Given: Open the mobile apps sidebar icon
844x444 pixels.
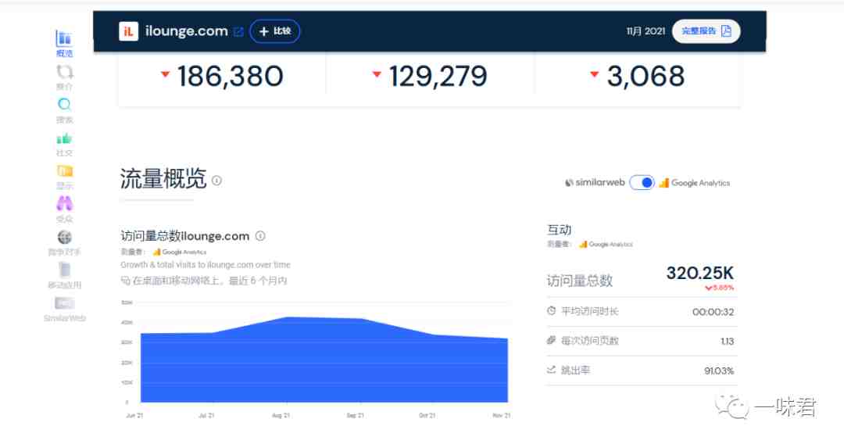Looking at the screenshot, I should [x=65, y=270].
